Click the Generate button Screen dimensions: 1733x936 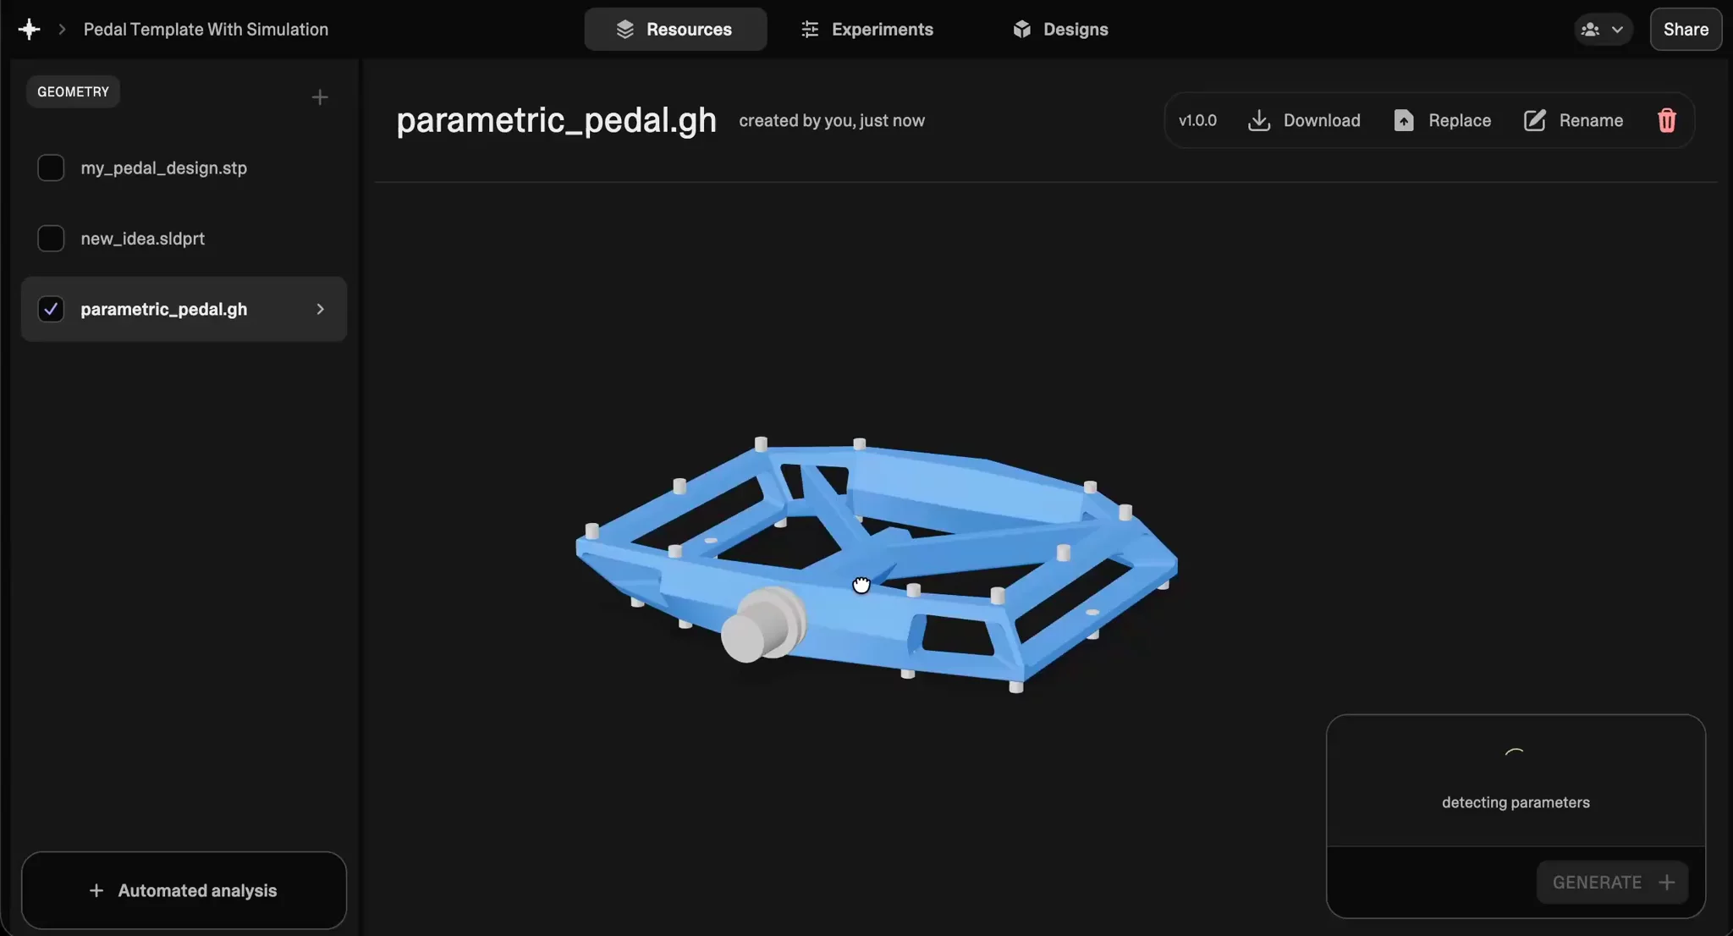(1612, 882)
